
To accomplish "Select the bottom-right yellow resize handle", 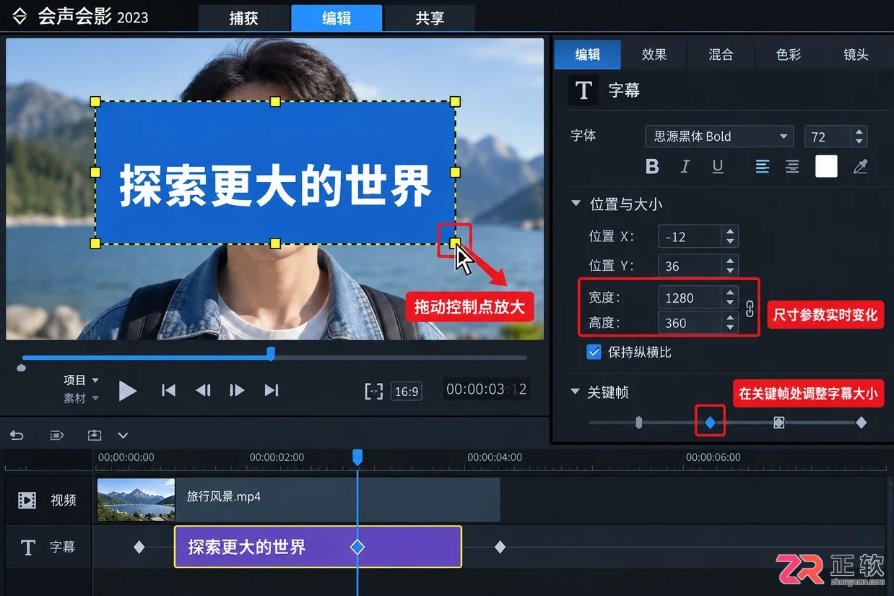I will click(456, 243).
